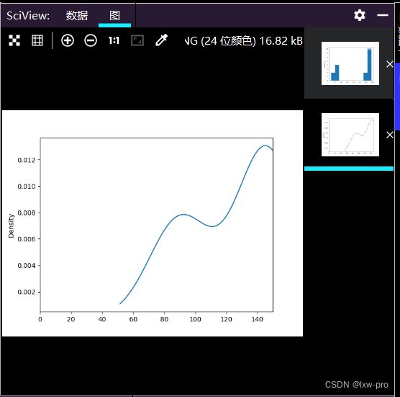The width and height of the screenshot is (400, 397).
Task: Set the image to actual size 1:1
Action: [114, 40]
